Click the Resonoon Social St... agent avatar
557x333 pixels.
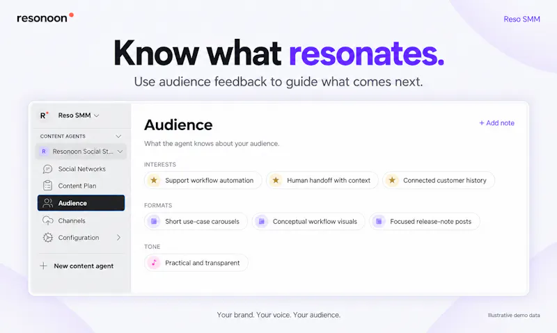pos(44,152)
